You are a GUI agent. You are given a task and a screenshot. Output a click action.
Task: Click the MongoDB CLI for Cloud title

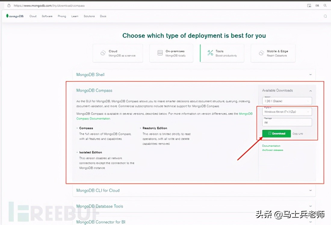[x=98, y=190]
